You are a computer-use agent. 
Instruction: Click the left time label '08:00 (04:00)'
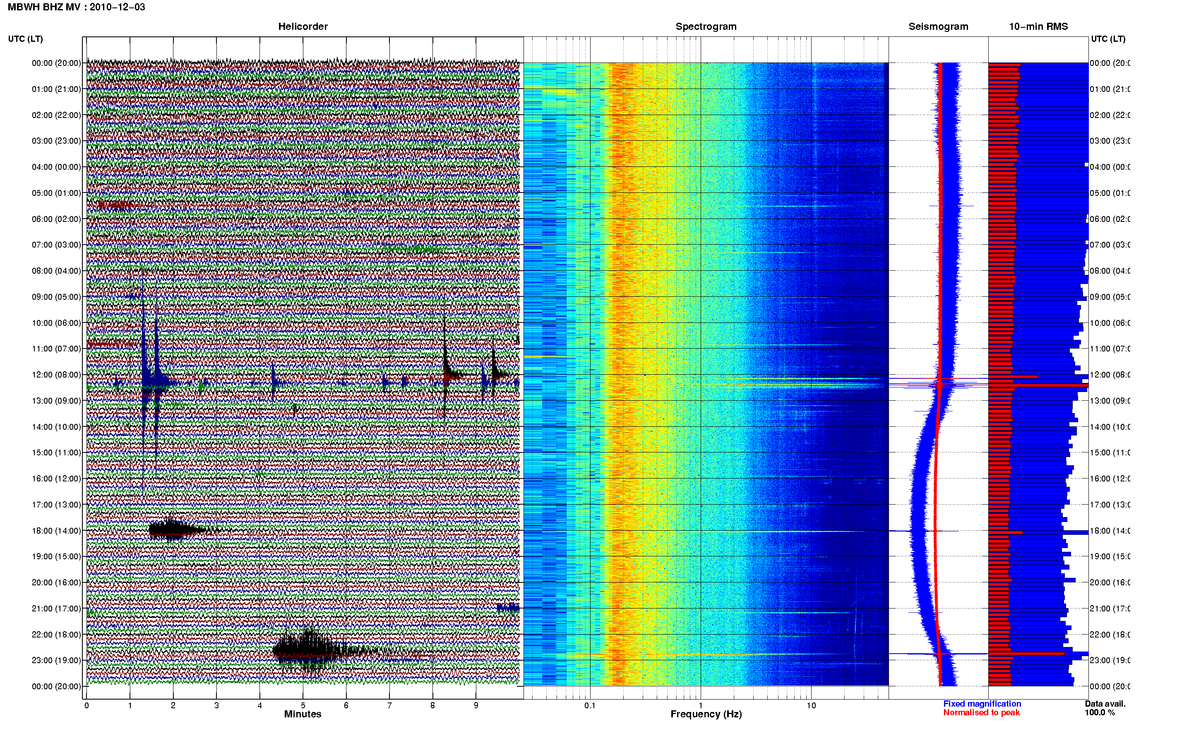[x=56, y=271]
